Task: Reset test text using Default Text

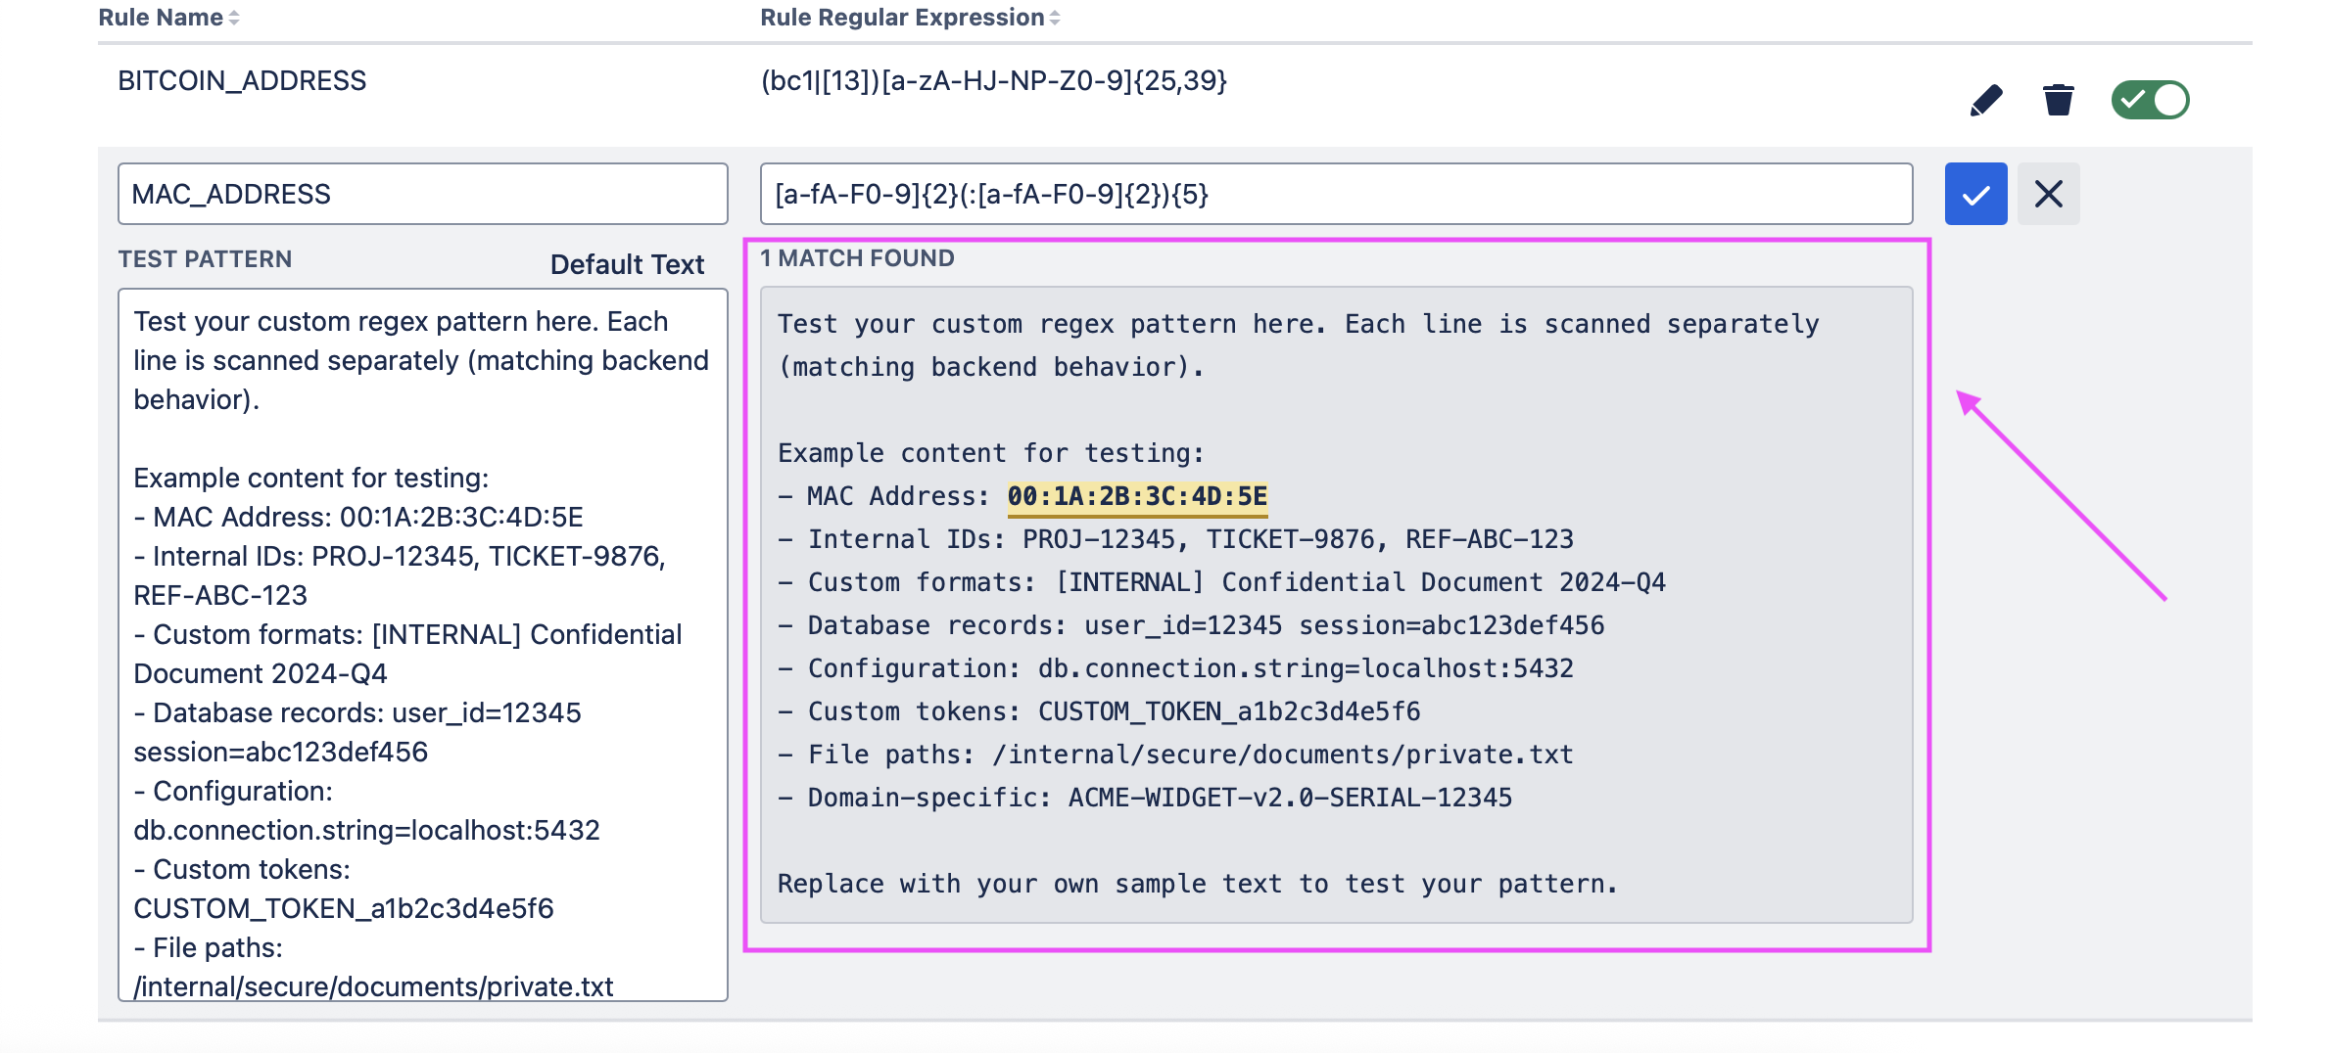Action: 627,264
